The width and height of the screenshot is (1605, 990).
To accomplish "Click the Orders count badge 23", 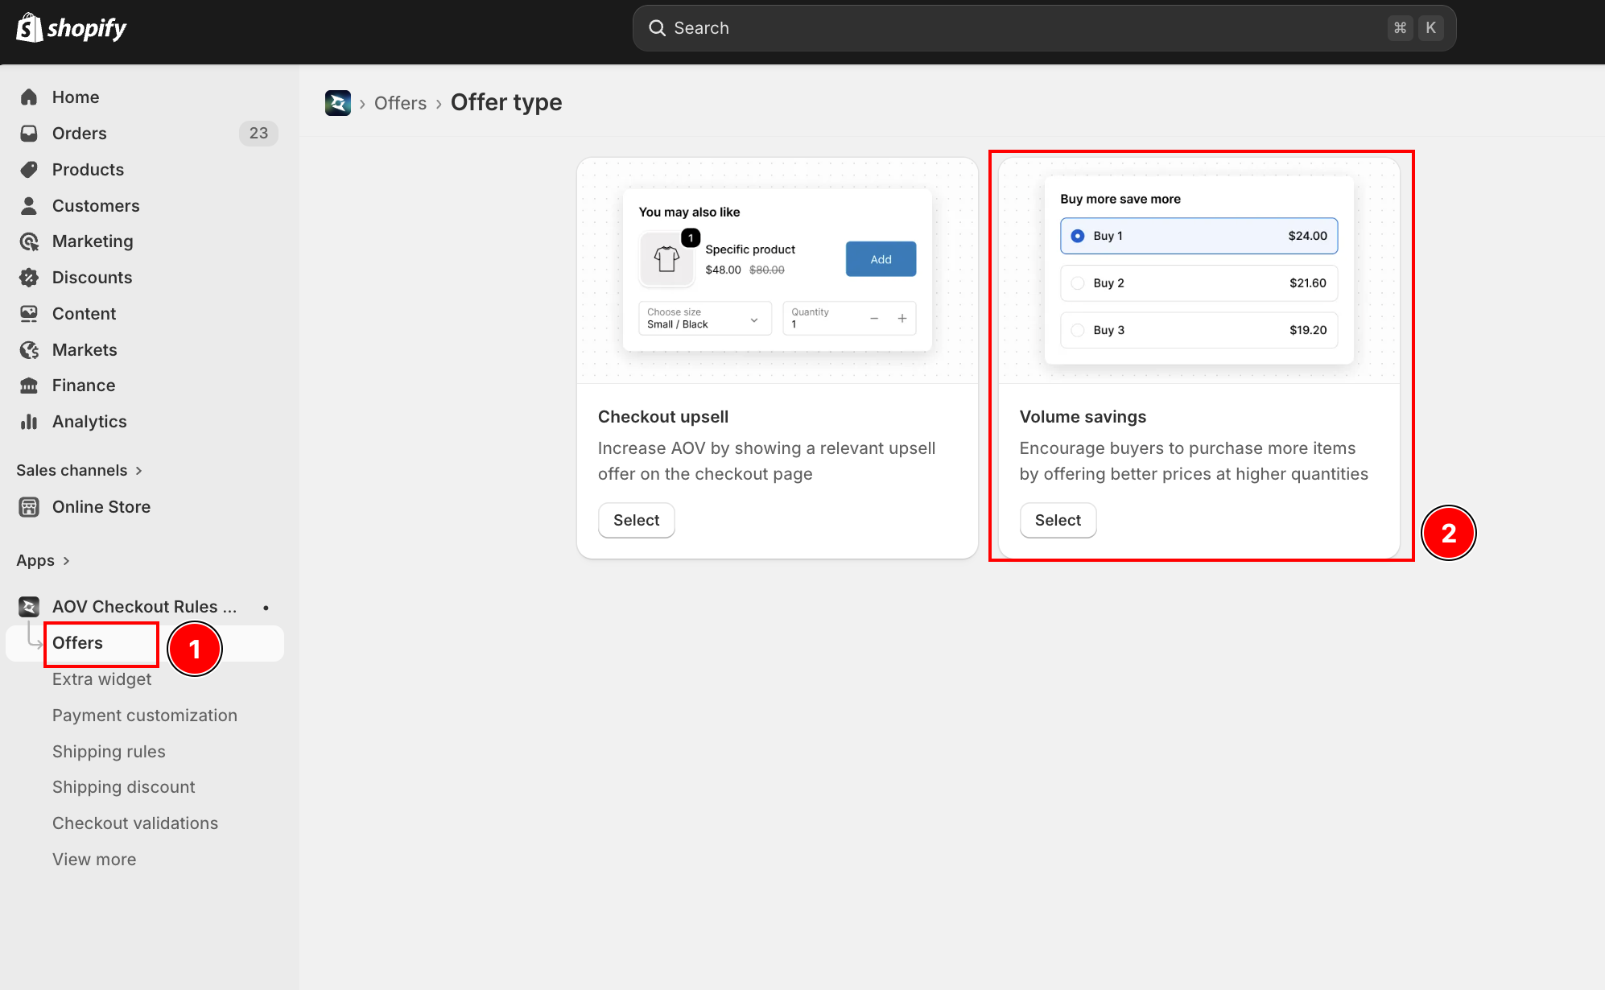I will 258,134.
